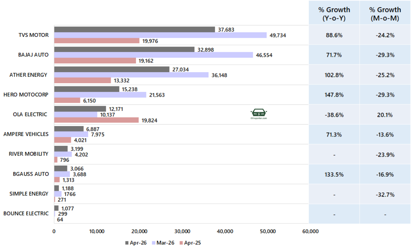Click the -24.2% M-o-M cell

pyautogui.click(x=385, y=35)
